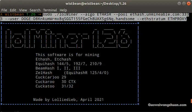Click 'BeamHash I, II, III' line

click(58, 68)
